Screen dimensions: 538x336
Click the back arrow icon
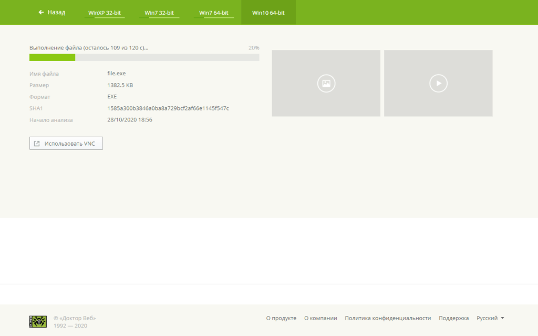[x=41, y=12]
